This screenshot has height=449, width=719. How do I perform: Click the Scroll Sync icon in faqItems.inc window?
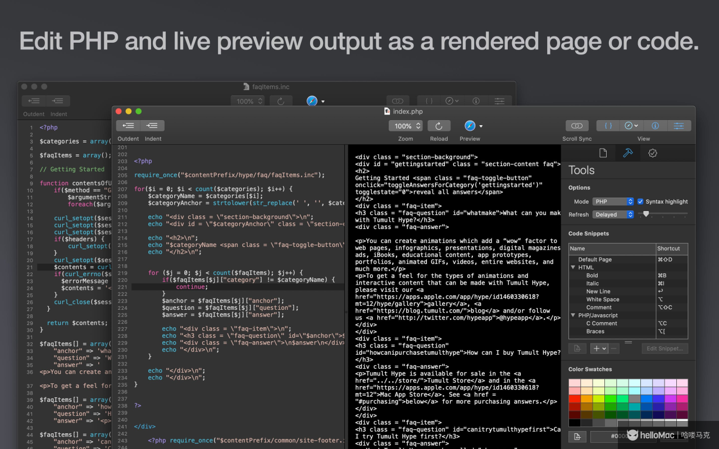click(x=397, y=101)
